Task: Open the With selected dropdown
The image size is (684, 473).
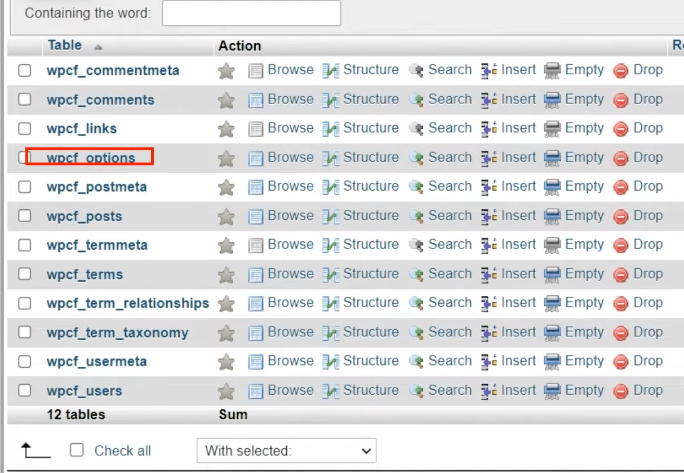Action: pos(286,451)
